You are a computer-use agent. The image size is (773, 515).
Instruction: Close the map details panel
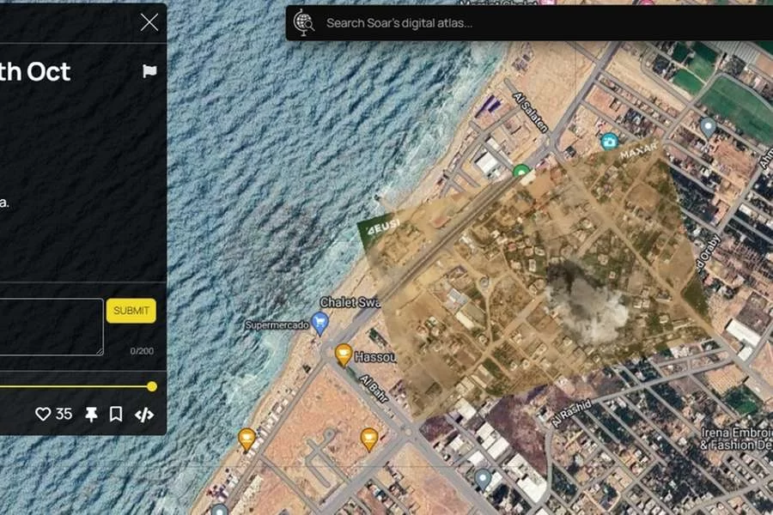point(149,22)
